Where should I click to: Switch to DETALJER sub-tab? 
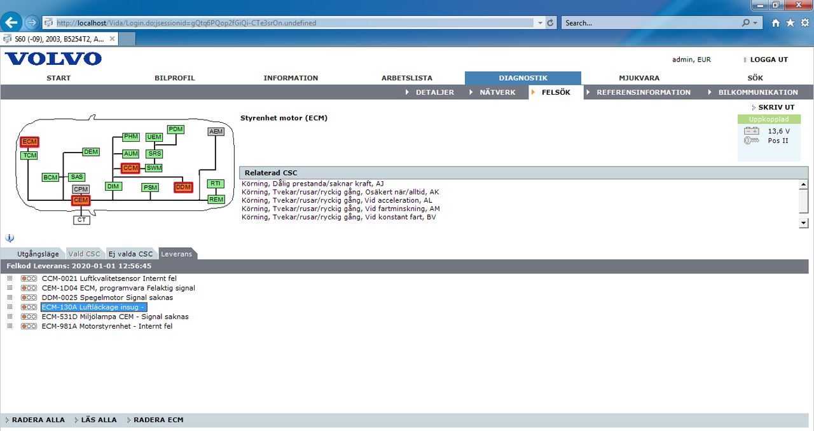(435, 92)
